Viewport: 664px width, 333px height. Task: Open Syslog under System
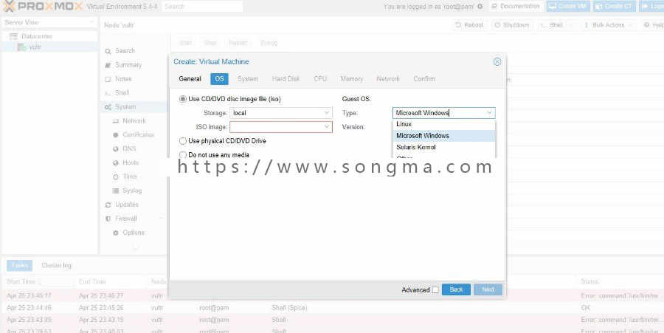click(x=132, y=190)
